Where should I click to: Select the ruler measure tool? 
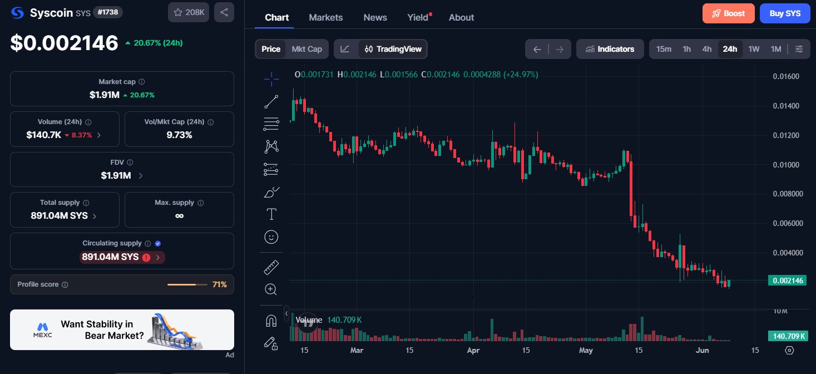pyautogui.click(x=271, y=267)
